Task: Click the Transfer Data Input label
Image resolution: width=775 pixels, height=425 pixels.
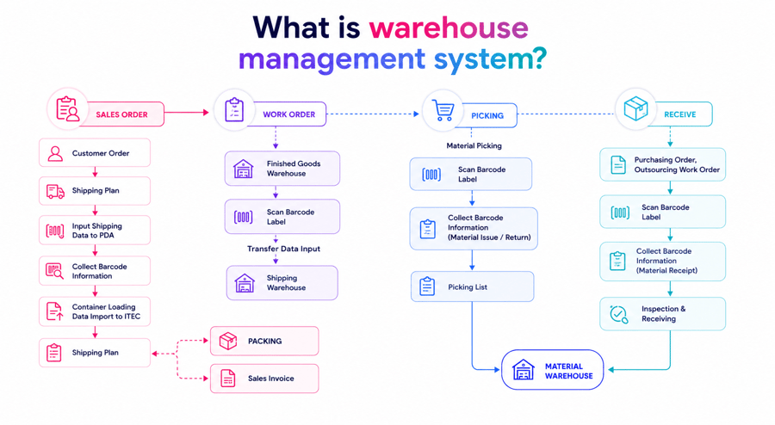Action: tap(283, 249)
